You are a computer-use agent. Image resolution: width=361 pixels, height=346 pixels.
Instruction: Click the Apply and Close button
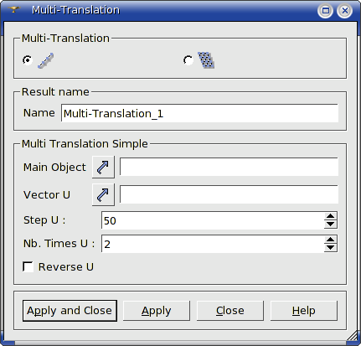(x=70, y=311)
